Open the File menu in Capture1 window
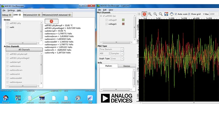The height and width of the screenshot is (119, 219). [99, 10]
